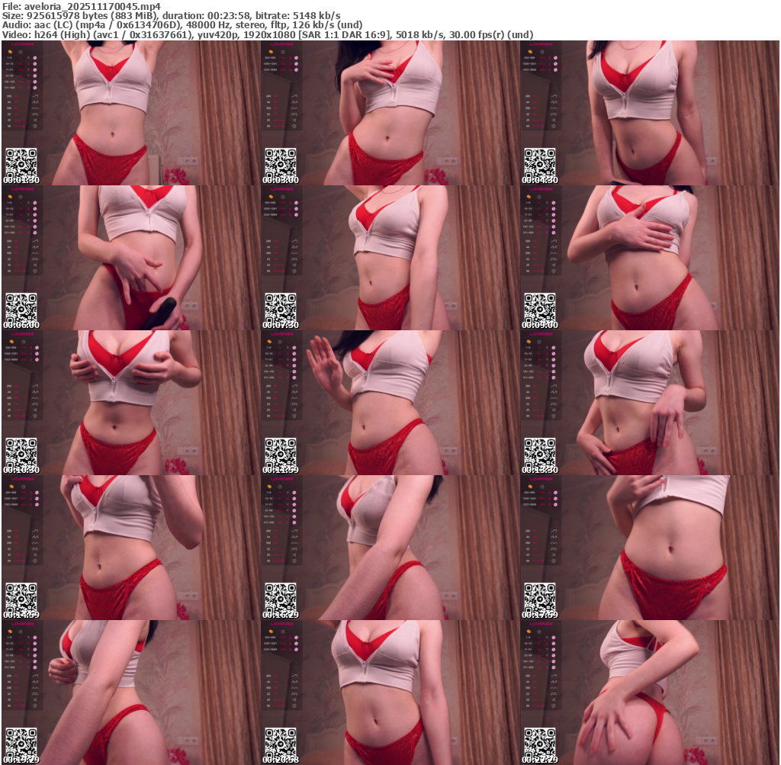Screen dimensions: 781x765
Task: Select the thumbnail frame stamped 00:06:00
Action: (x=131, y=258)
